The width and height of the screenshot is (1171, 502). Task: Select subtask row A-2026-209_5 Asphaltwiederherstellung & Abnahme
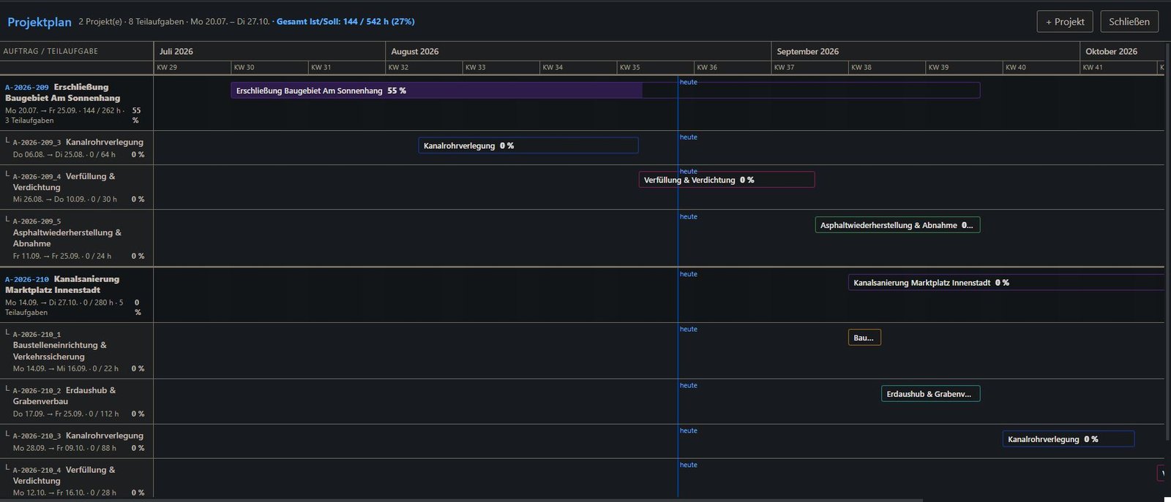pos(77,237)
